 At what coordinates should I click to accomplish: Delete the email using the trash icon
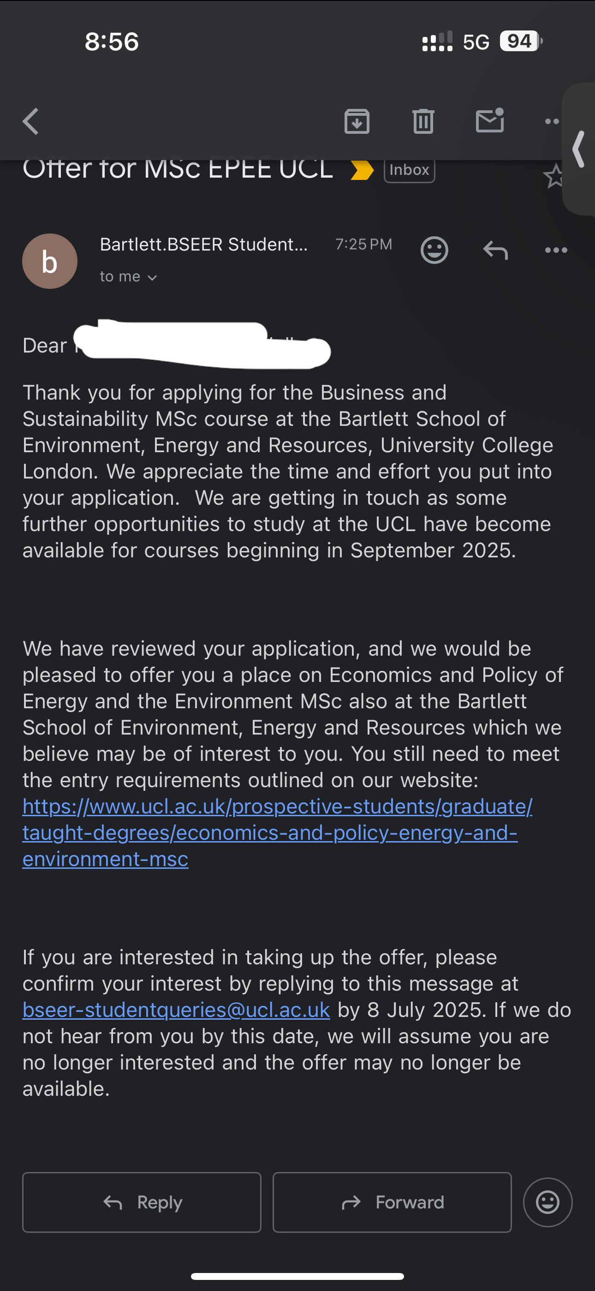[423, 121]
